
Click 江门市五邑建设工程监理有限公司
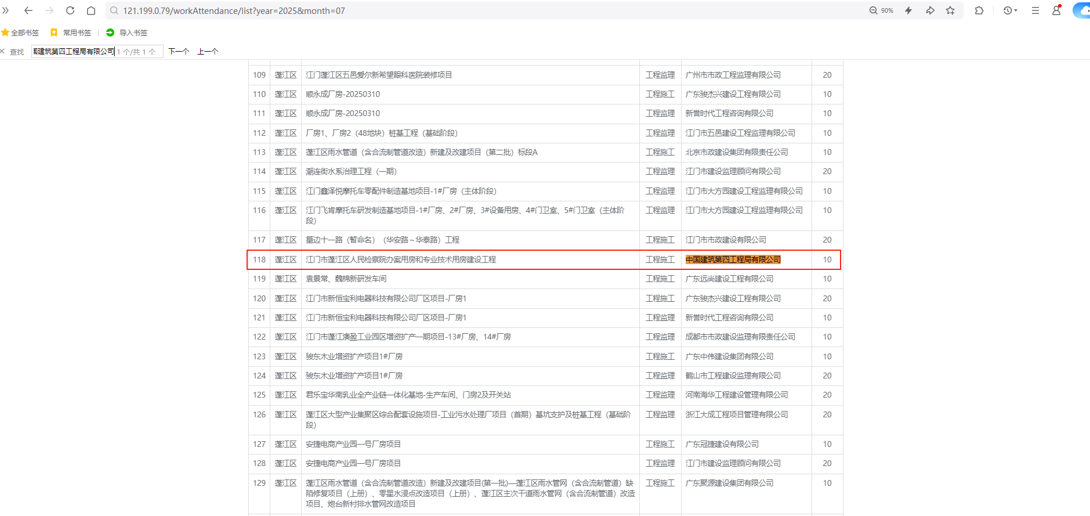coord(740,133)
